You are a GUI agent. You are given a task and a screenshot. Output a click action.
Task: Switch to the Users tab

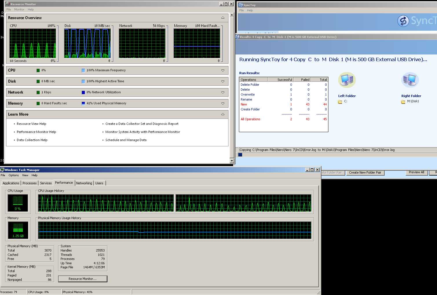click(x=99, y=183)
